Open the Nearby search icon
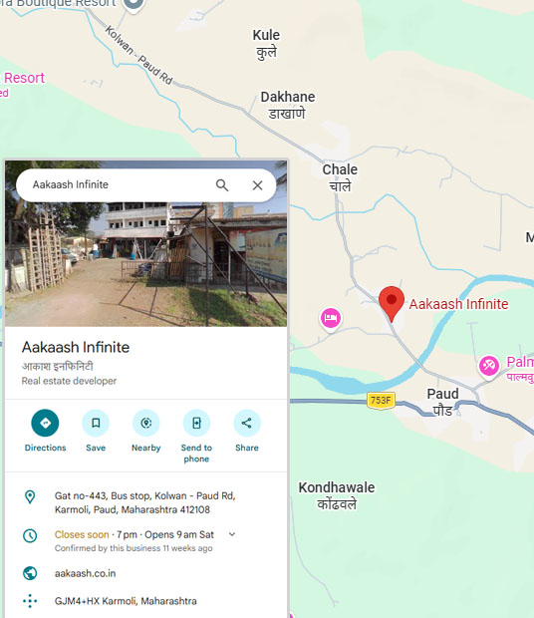The image size is (534, 618). [146, 423]
